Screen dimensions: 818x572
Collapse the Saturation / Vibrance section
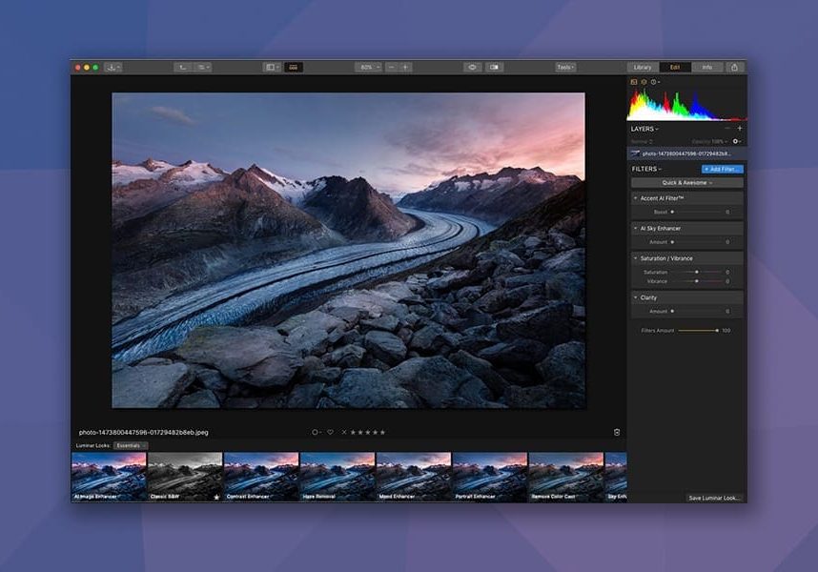coord(635,258)
